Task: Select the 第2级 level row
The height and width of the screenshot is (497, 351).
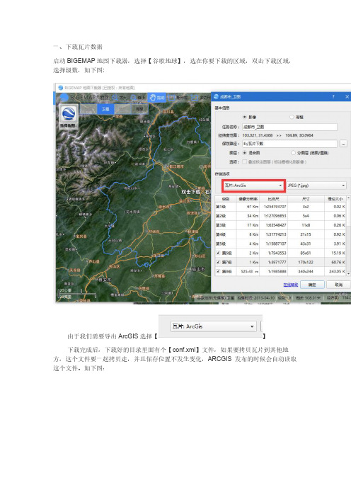Action: pyautogui.click(x=281, y=216)
